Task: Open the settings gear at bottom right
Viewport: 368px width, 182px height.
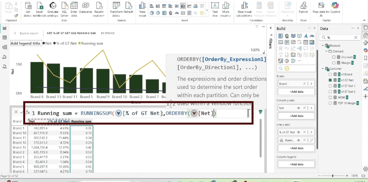Action: (x=365, y=169)
